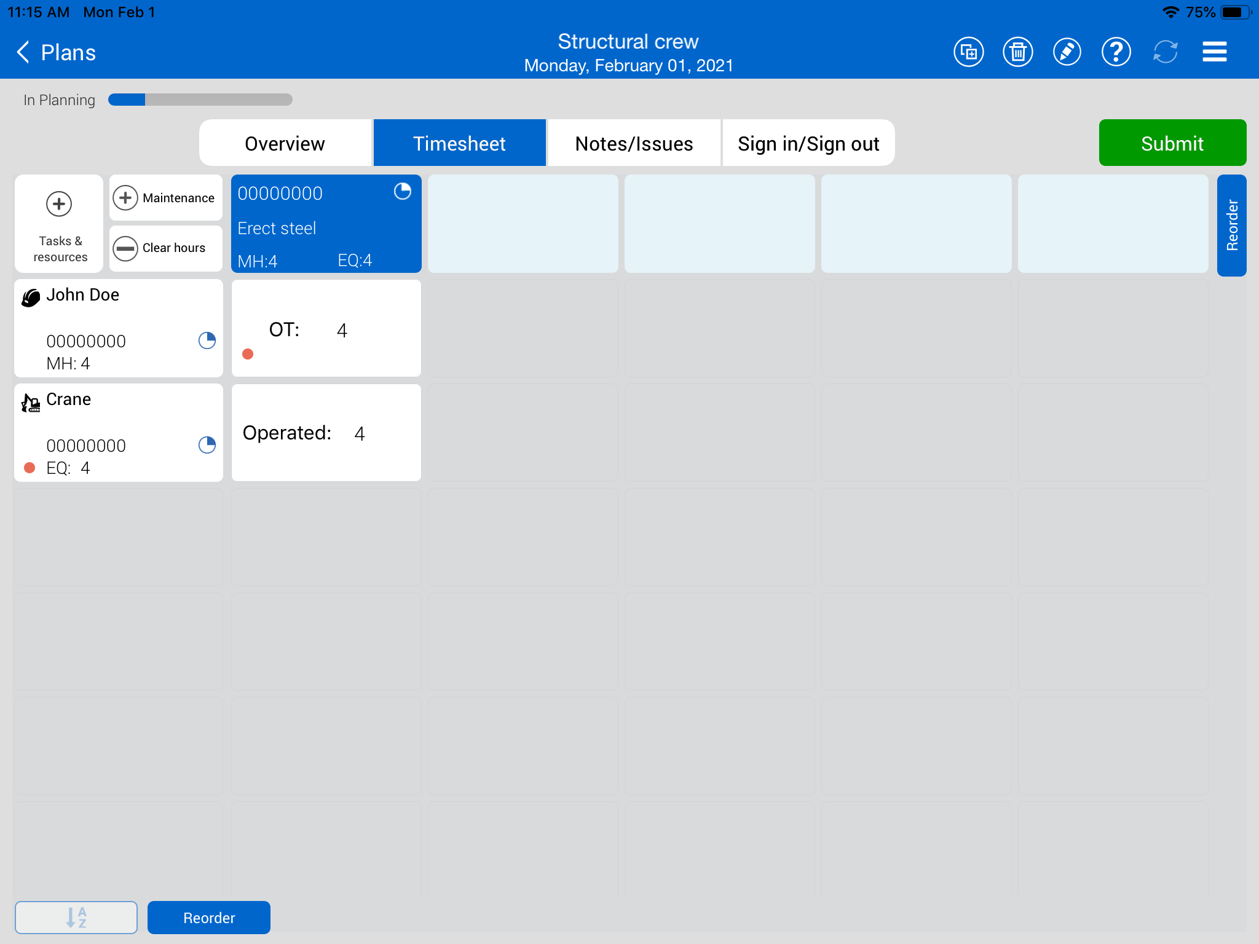Click the Clear hours button

point(165,248)
